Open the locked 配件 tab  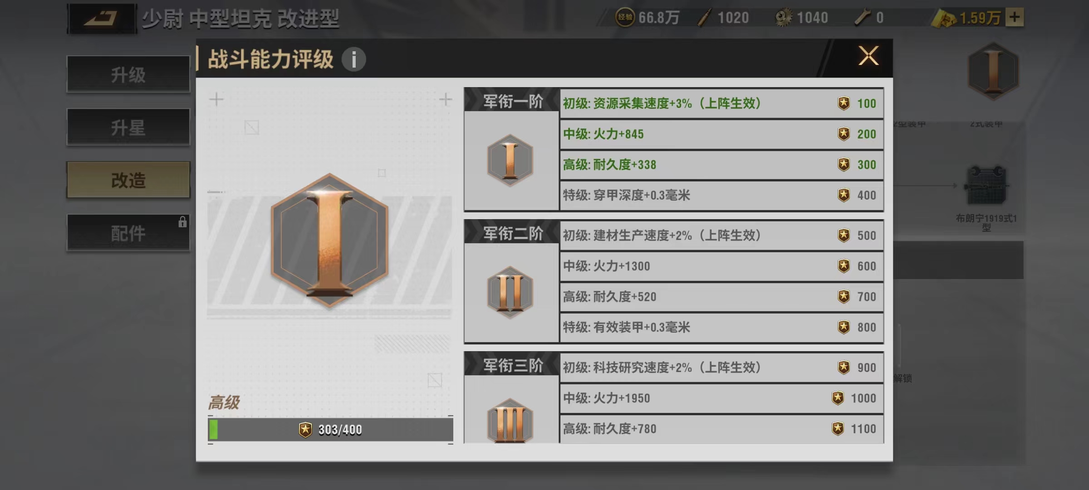[x=128, y=233]
